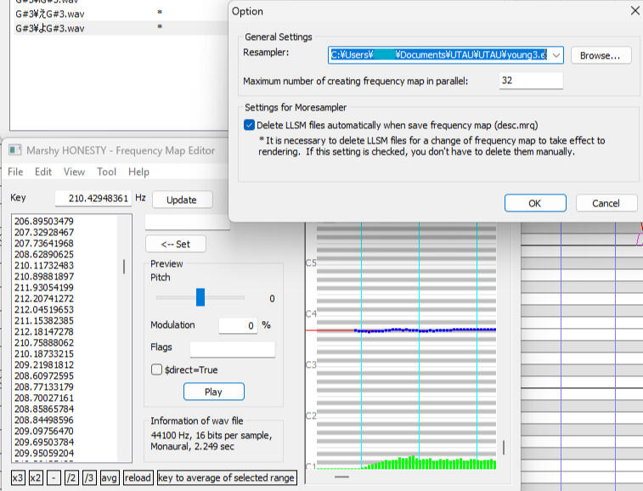
Task: Click the x2 multiplier button
Action: pyautogui.click(x=36, y=477)
